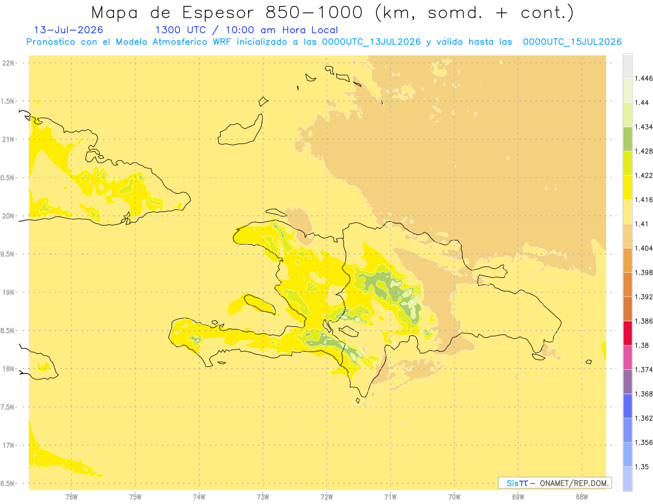Pick the pink legend swatch between 1.374 and 1.38
The image size is (653, 504).
tap(627, 357)
